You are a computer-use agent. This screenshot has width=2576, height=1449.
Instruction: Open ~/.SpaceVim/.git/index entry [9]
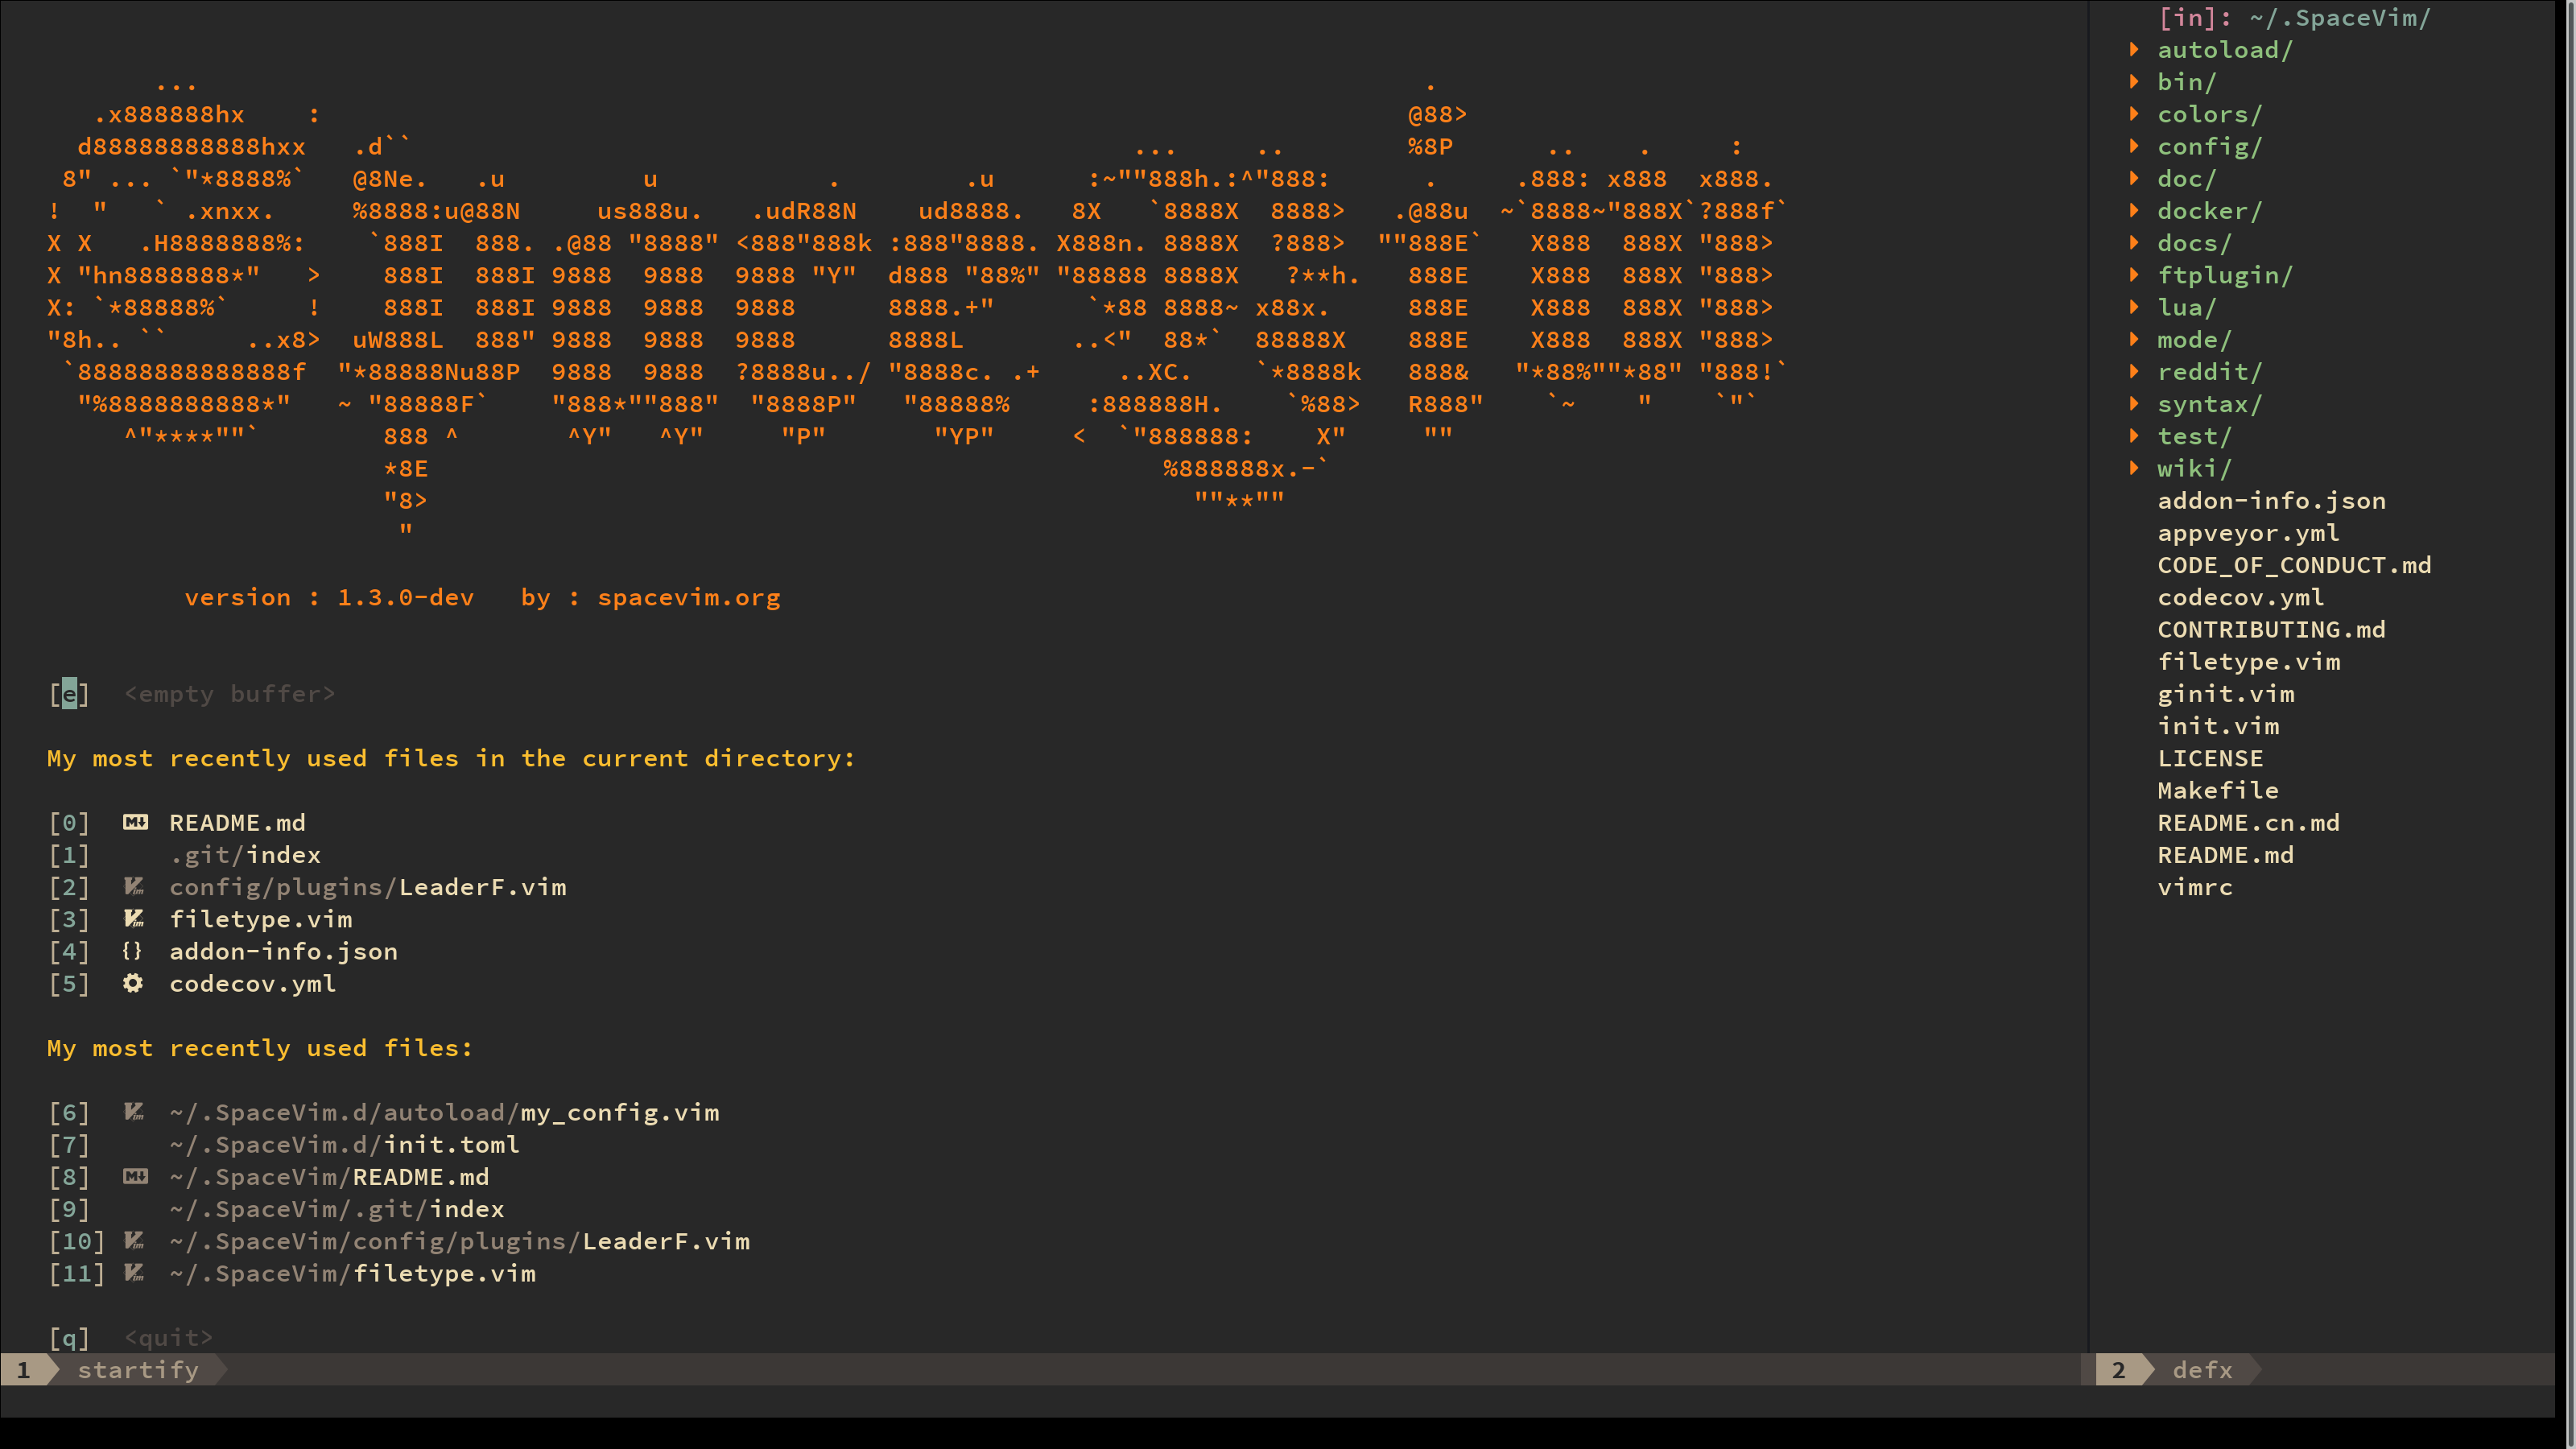click(x=337, y=1209)
